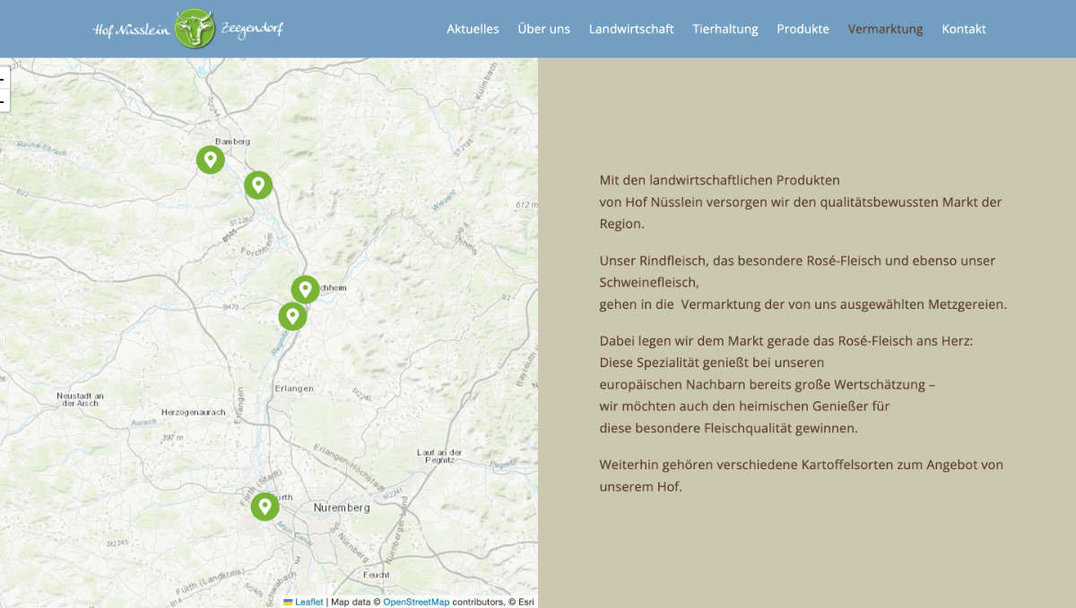The width and height of the screenshot is (1076, 608).
Task: Navigate to Tierhaltung
Action: pos(725,29)
